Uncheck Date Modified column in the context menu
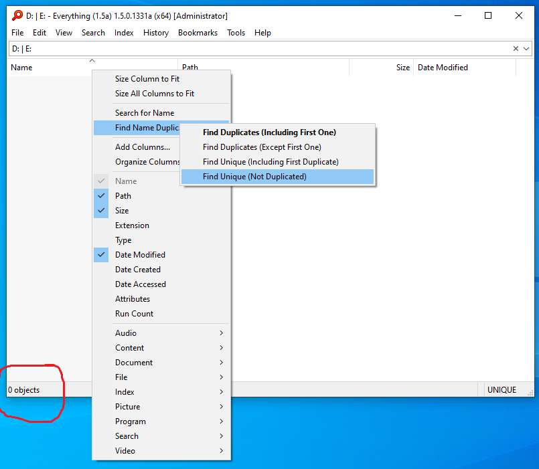This screenshot has height=469, width=539. [161, 255]
